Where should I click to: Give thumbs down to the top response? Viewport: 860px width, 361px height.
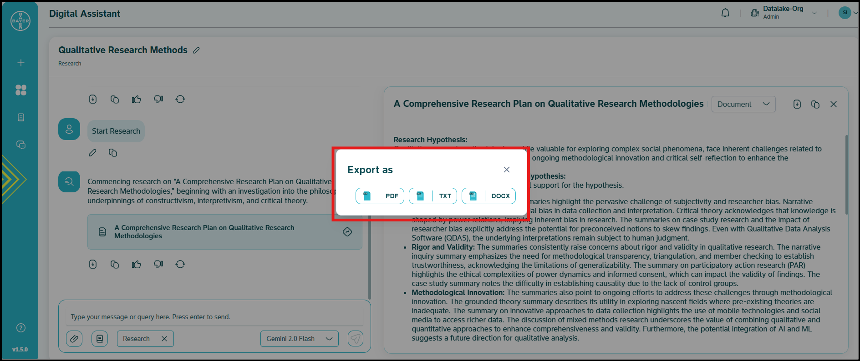point(158,99)
